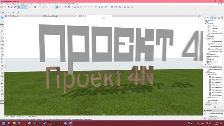Click the Undo icon in the toolbar
The width and height of the screenshot is (224, 126).
coord(2,7)
